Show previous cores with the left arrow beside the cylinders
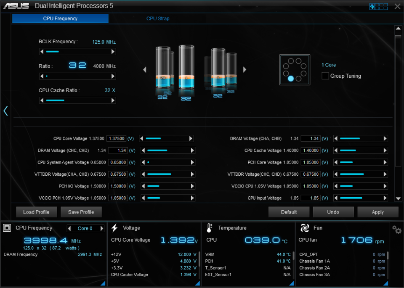Screen dimensions: 404x288 click(x=144, y=69)
